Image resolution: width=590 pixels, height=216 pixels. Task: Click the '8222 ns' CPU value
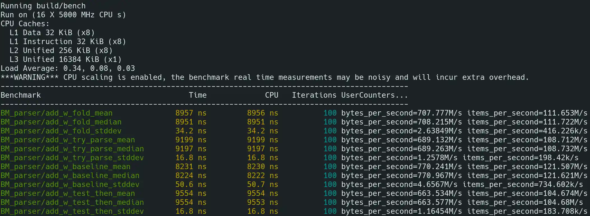[263, 176]
